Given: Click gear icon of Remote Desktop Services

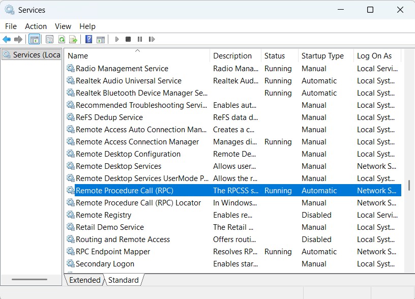Looking at the screenshot, I should point(70,166).
